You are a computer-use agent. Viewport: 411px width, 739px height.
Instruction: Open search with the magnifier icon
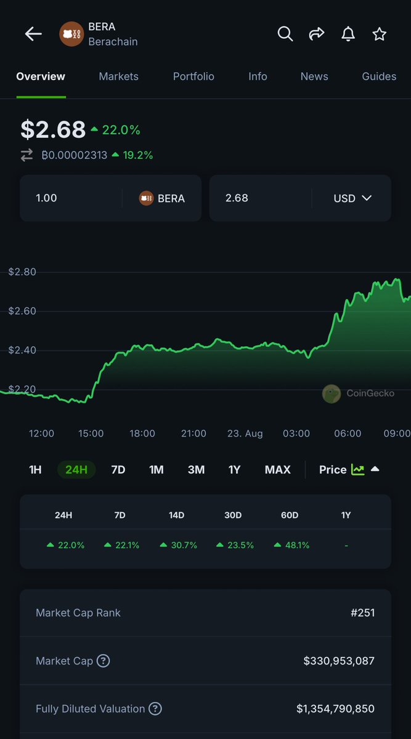(285, 34)
